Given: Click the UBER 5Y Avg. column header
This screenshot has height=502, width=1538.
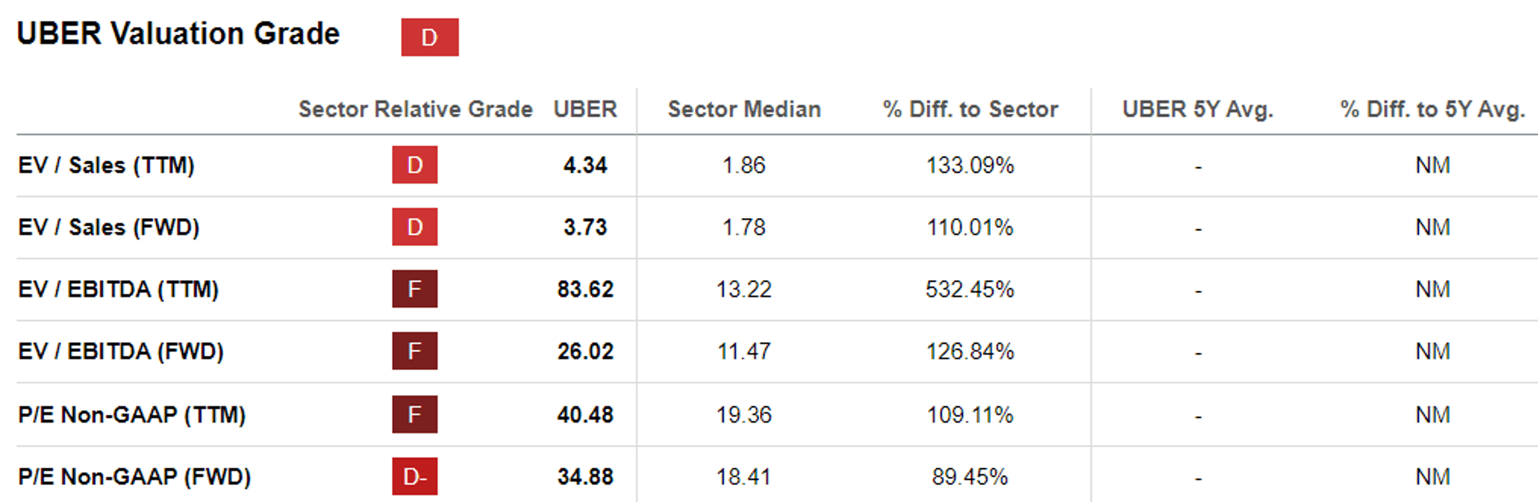Looking at the screenshot, I should pos(1198,109).
